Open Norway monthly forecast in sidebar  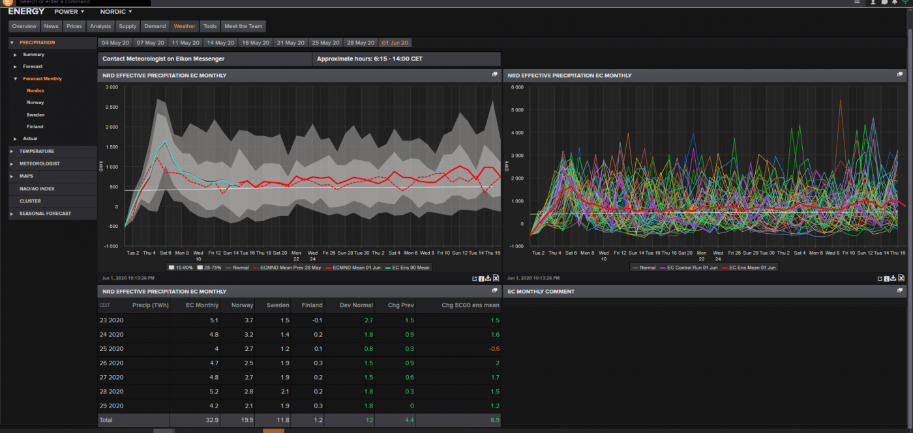tap(35, 103)
